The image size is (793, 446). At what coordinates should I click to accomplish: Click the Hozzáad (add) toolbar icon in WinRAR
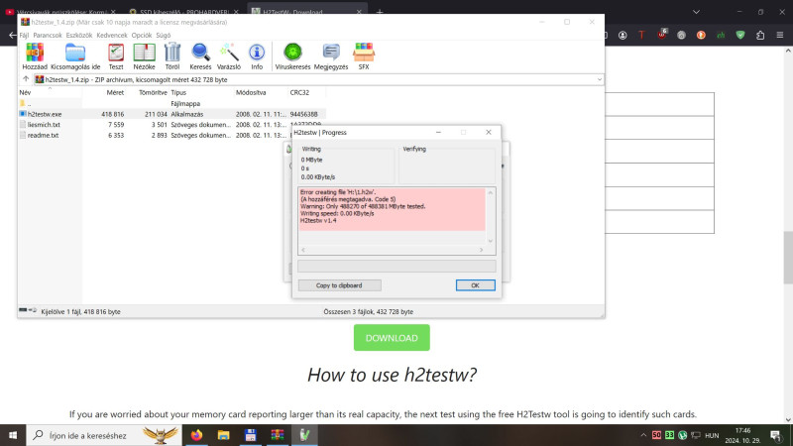[35, 53]
